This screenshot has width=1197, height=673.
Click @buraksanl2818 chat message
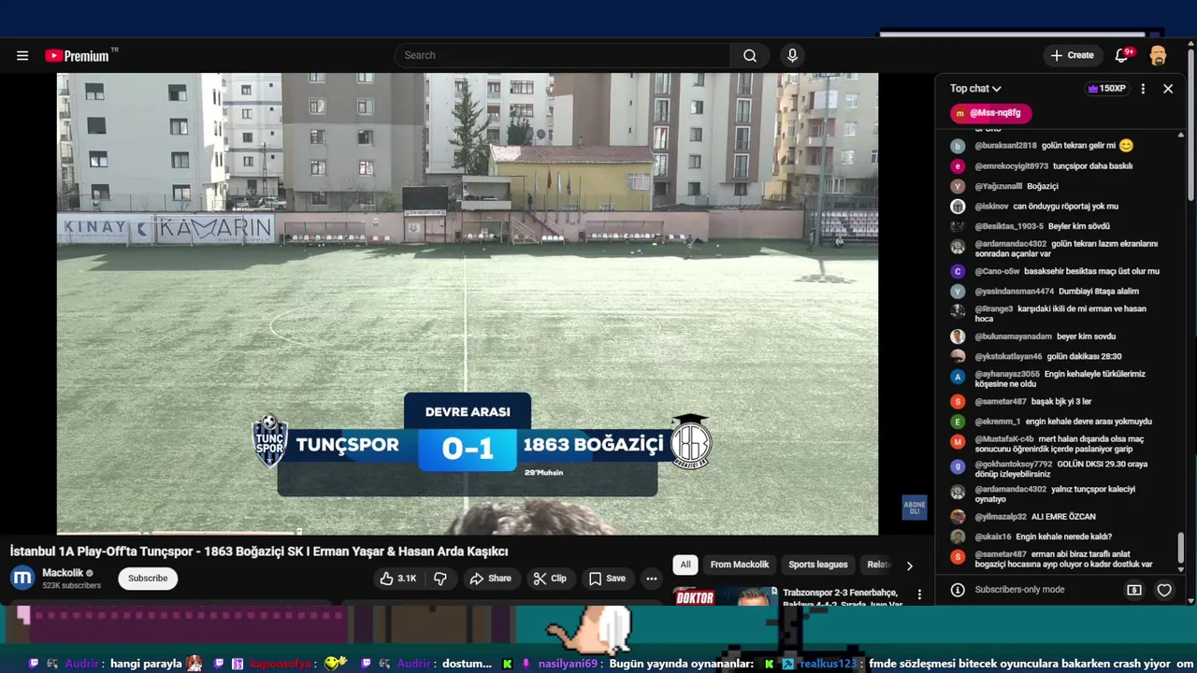pyautogui.click(x=1054, y=146)
